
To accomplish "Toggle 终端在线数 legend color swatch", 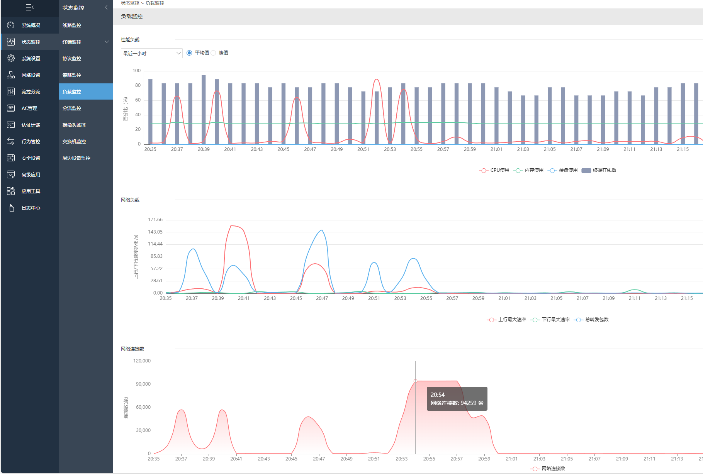I will [x=586, y=171].
